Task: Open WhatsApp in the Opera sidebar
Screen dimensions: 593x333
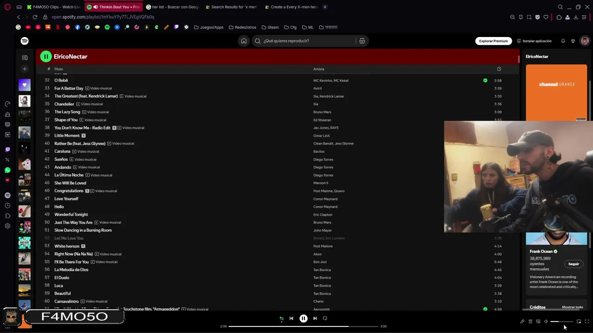Action: [x=7, y=170]
